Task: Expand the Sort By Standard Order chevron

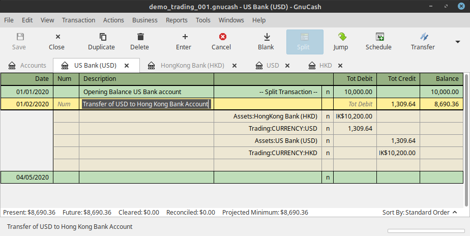Action: tap(455, 212)
